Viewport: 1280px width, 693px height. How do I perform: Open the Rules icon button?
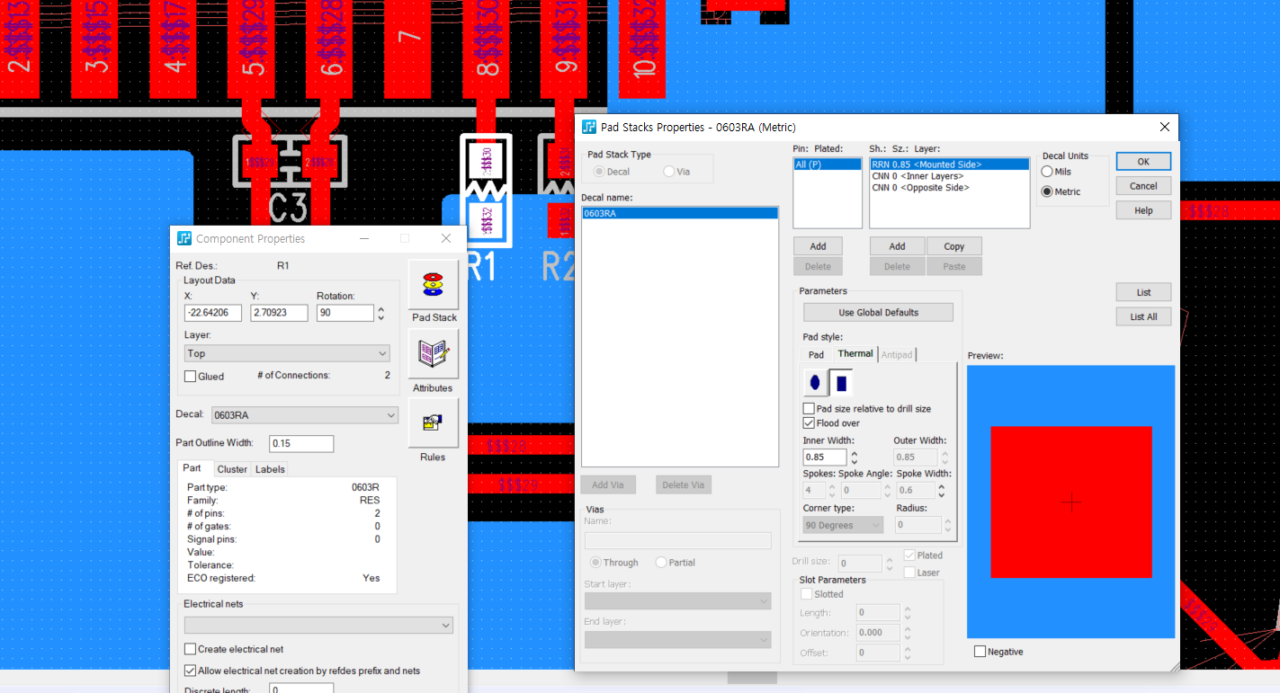click(x=434, y=423)
